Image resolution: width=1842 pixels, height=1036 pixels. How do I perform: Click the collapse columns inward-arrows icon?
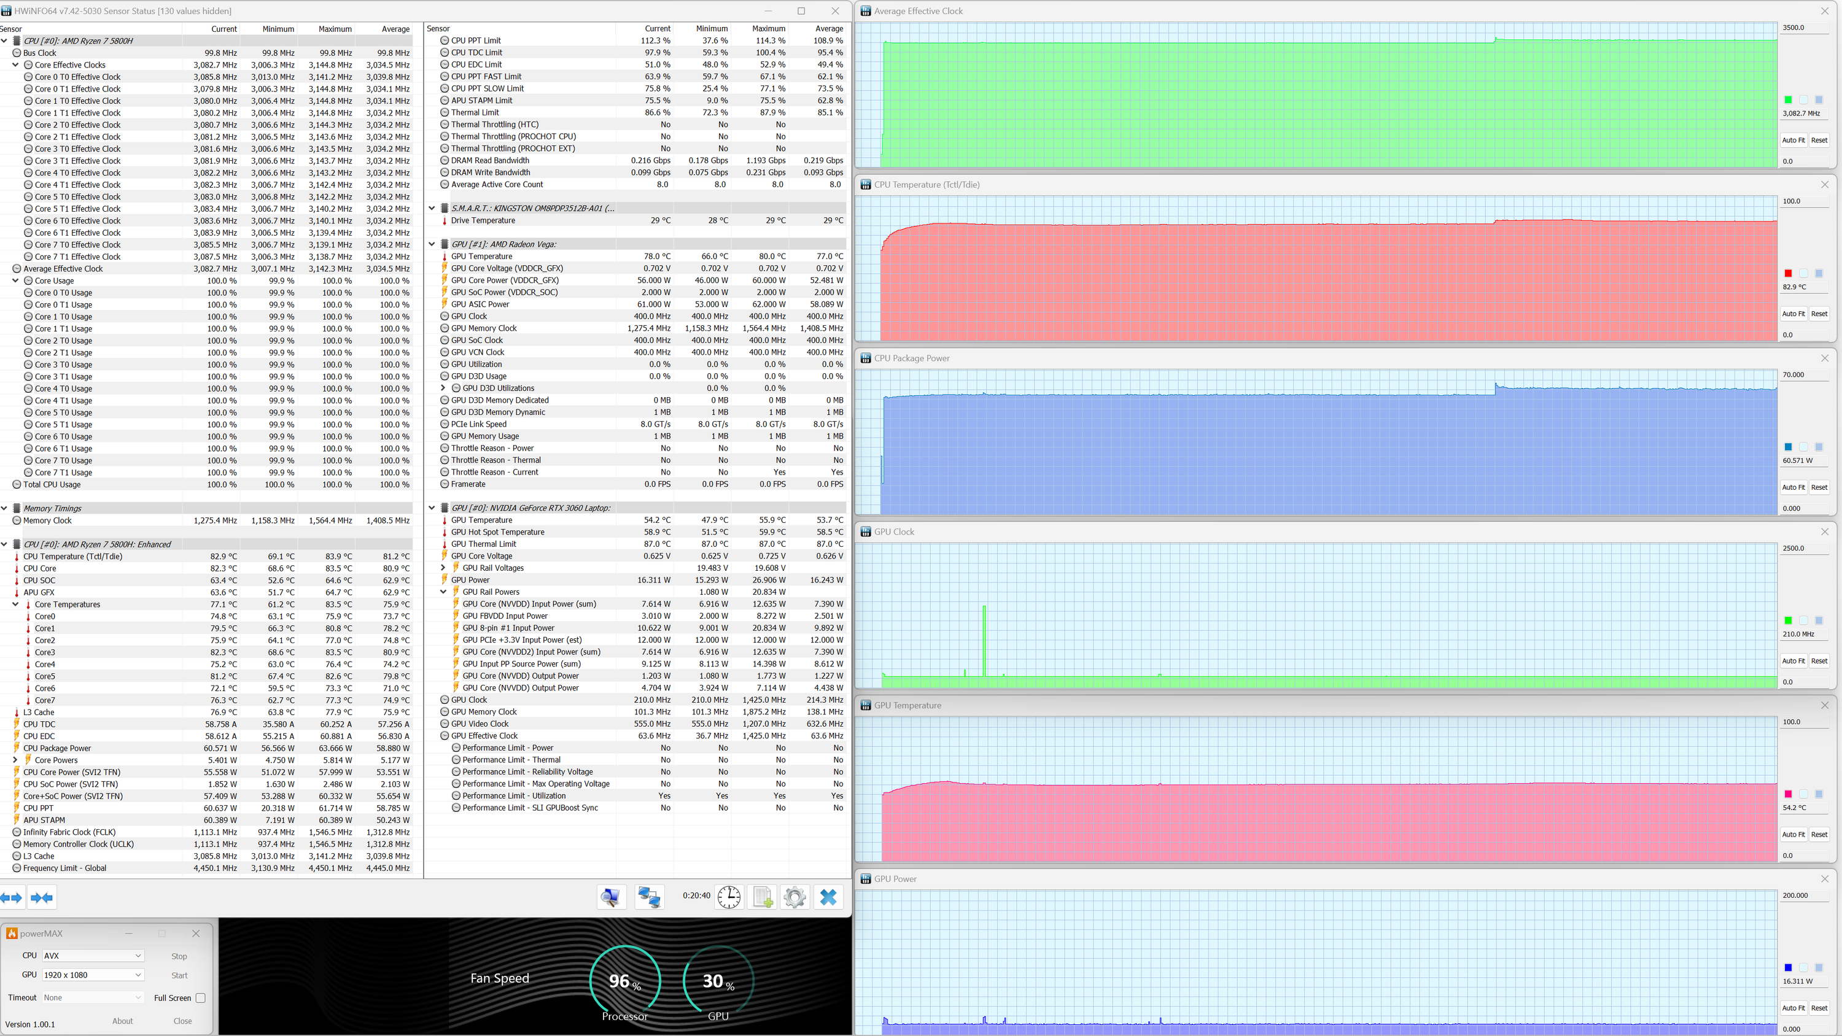coord(42,897)
